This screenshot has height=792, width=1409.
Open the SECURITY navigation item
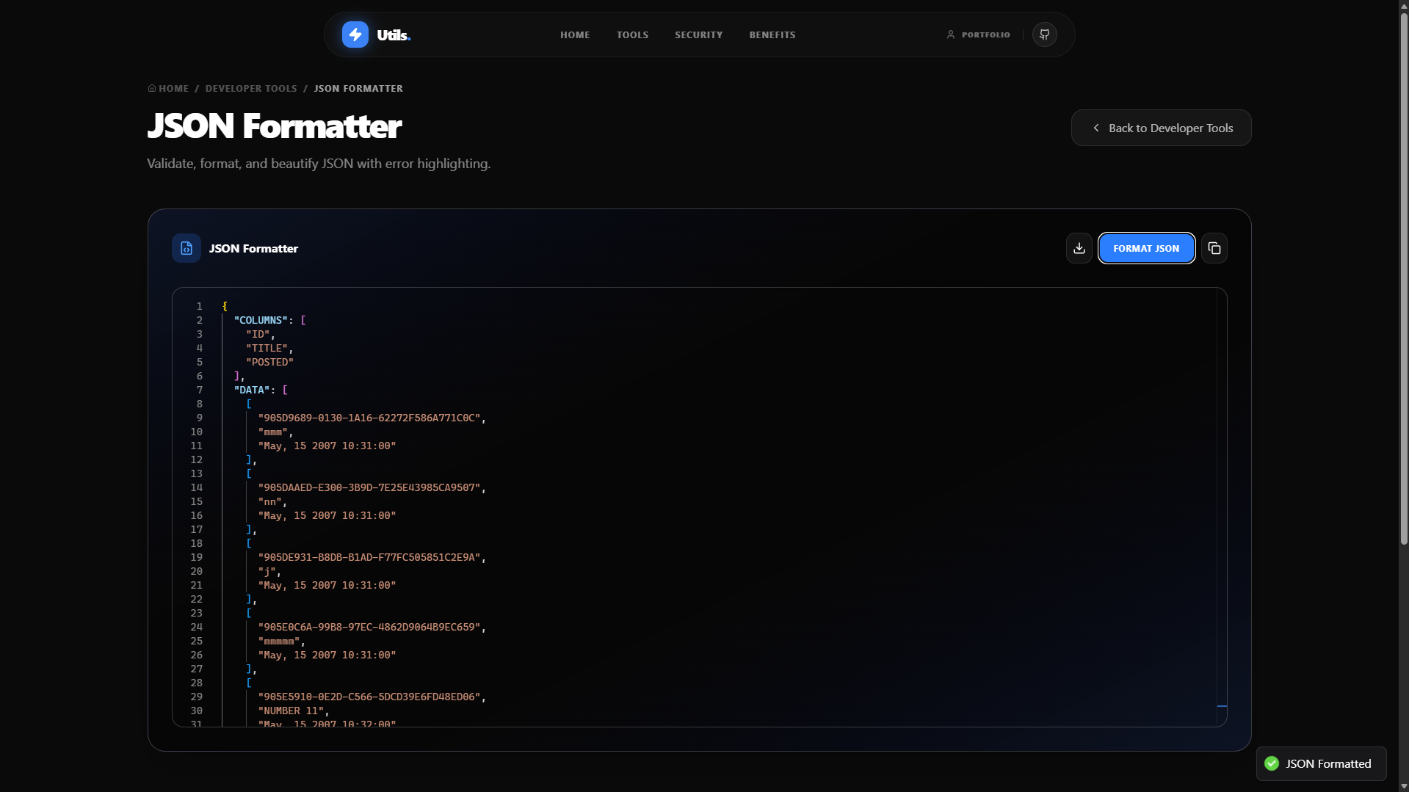[698, 34]
